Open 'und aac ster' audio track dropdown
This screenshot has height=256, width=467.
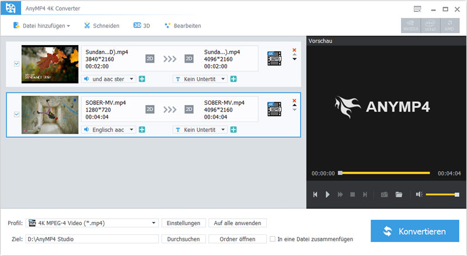pos(109,79)
